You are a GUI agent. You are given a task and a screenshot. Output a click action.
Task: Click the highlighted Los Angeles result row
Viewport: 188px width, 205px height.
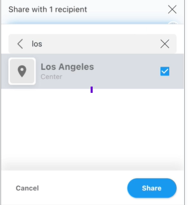point(93,71)
